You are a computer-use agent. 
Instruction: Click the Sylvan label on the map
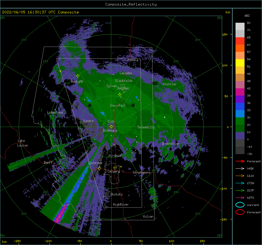click(111, 86)
